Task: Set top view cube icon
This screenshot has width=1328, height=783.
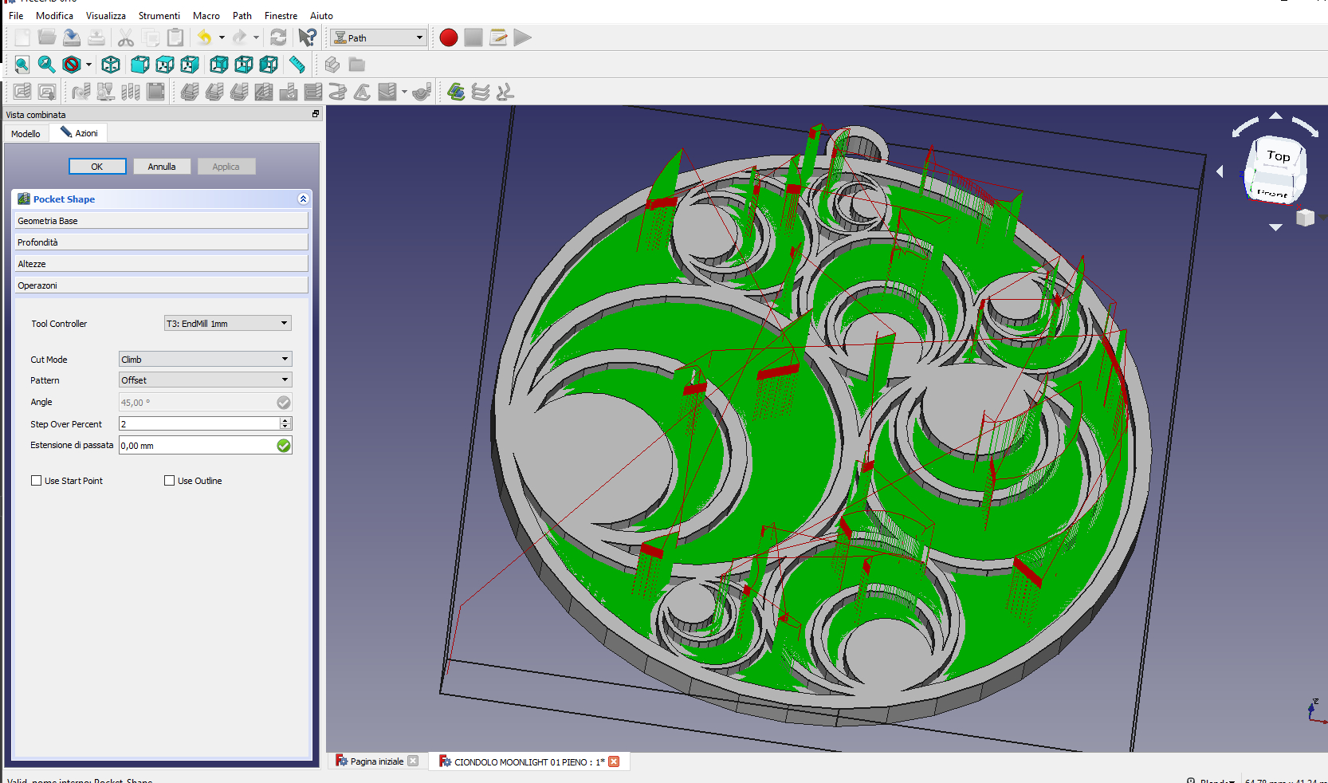Action: (x=165, y=65)
